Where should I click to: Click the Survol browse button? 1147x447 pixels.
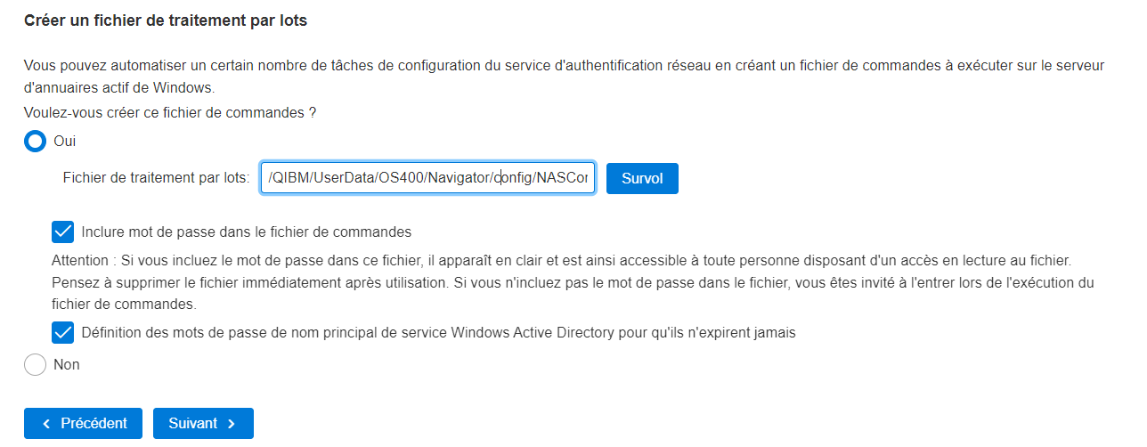pyautogui.click(x=642, y=178)
